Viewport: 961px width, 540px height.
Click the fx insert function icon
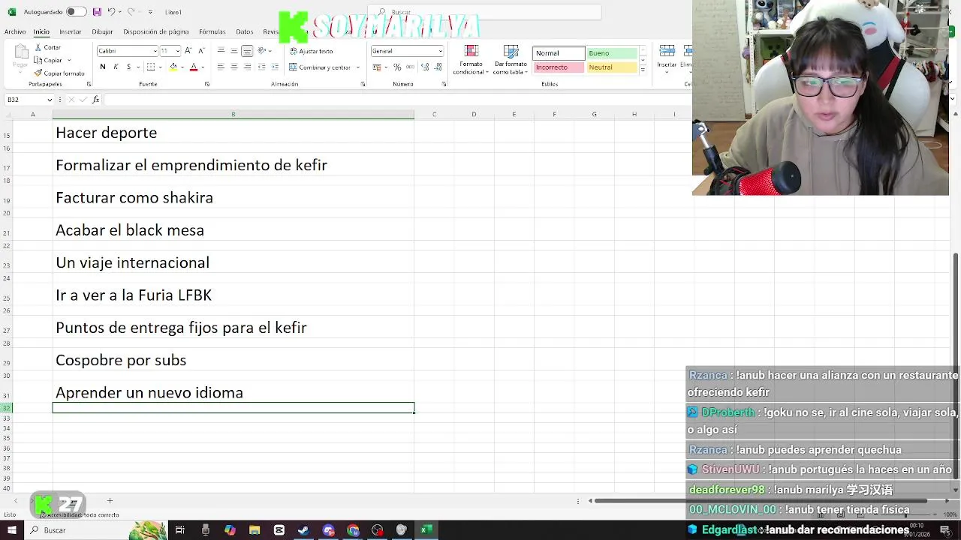point(95,100)
